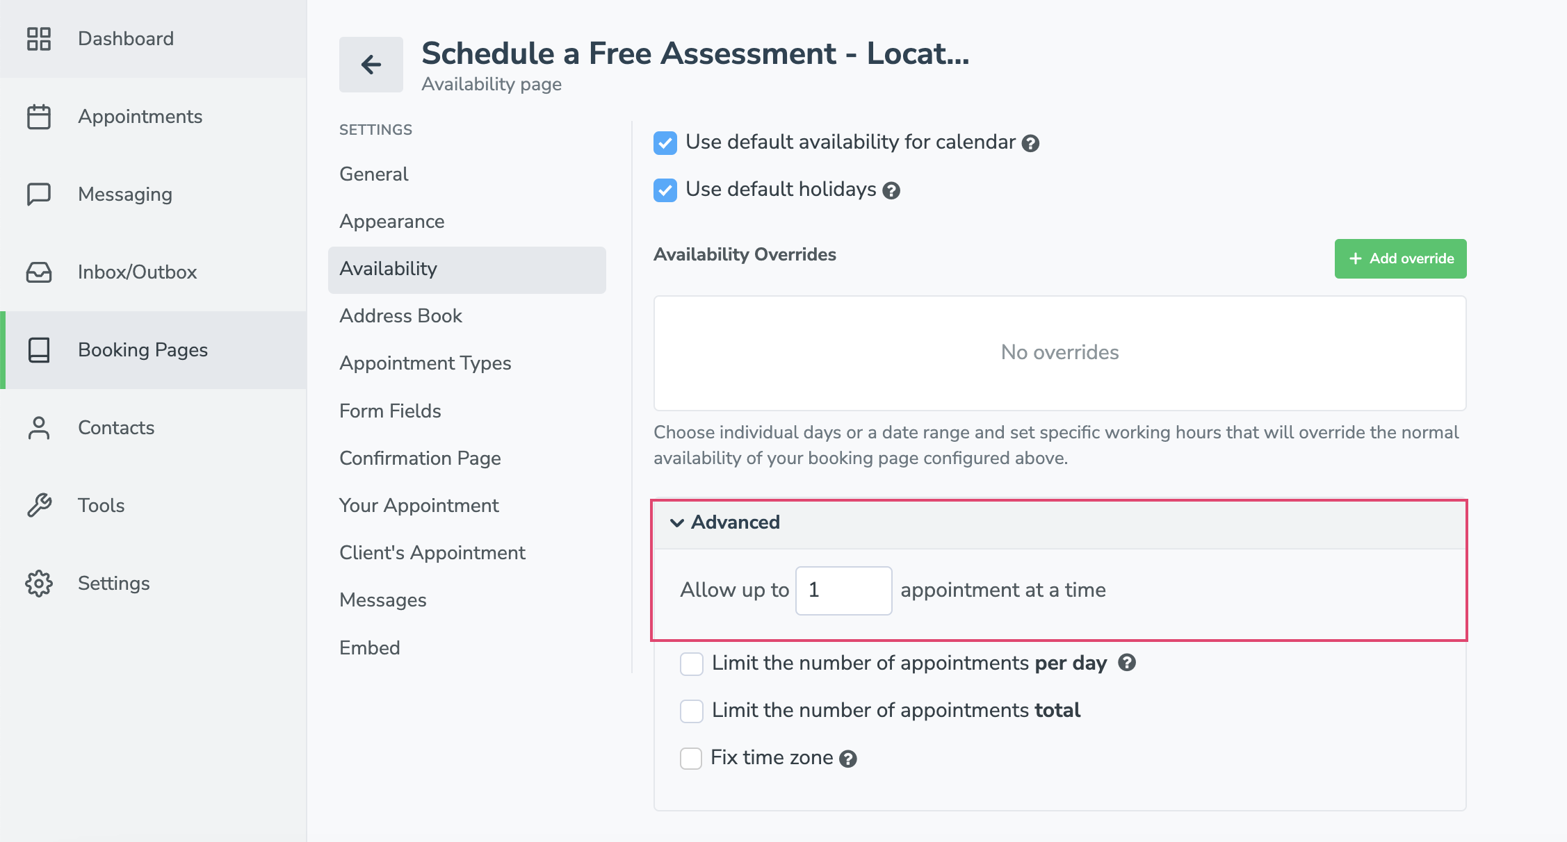Open Appointment Types settings

[x=425, y=363]
